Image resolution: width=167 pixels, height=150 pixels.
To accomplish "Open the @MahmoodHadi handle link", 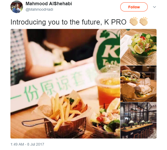I will click(39, 9).
